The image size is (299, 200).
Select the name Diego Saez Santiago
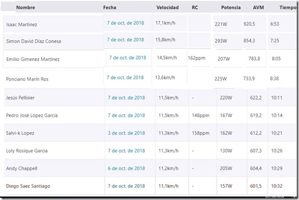tap(28, 186)
